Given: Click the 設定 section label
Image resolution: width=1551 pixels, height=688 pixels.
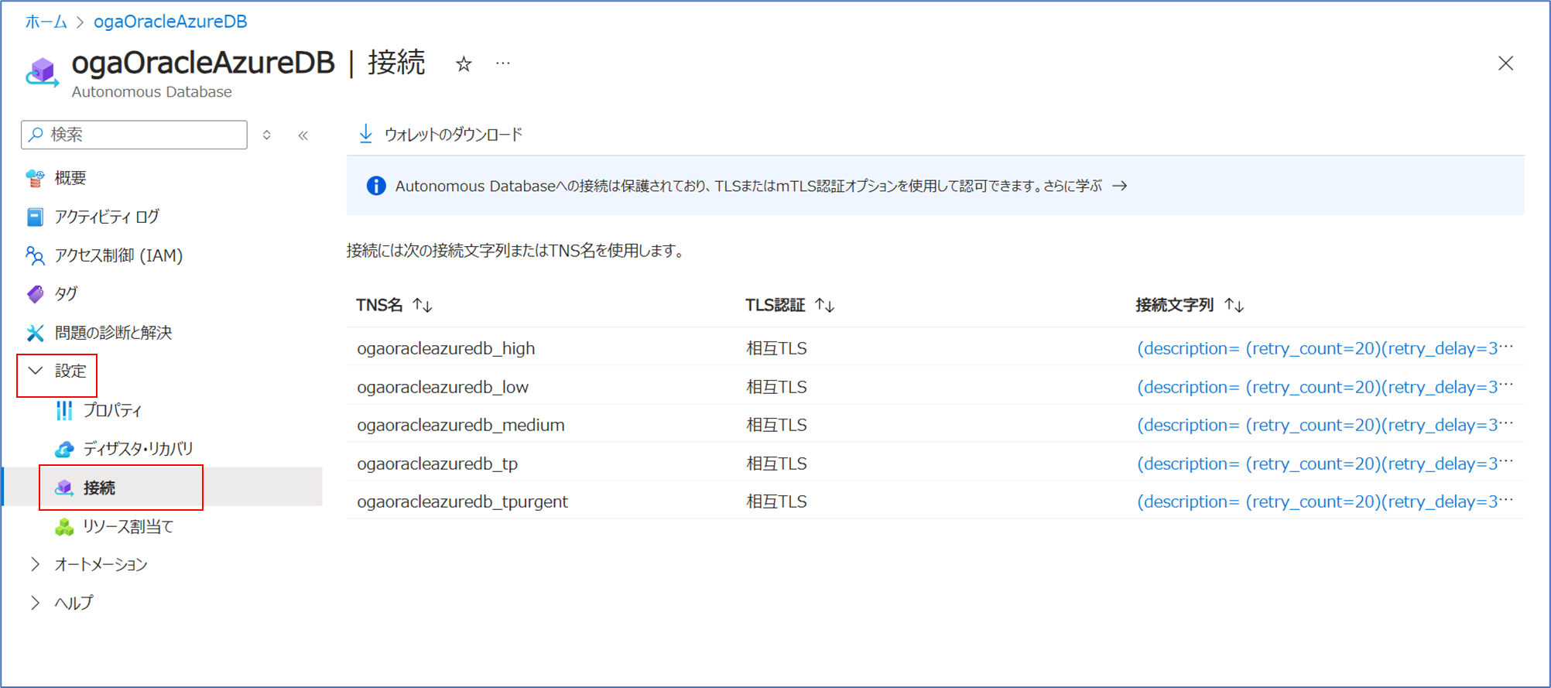Looking at the screenshot, I should (70, 371).
